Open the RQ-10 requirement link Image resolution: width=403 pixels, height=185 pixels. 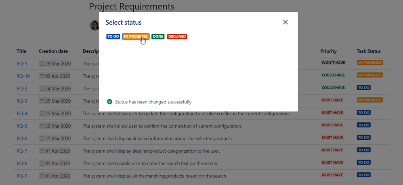[23, 76]
